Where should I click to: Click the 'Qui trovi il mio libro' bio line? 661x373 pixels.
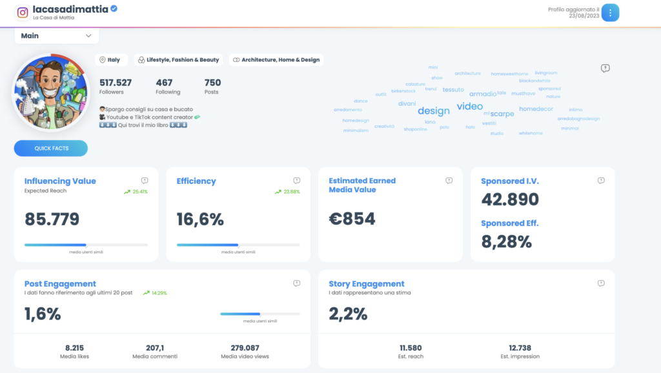143,125
